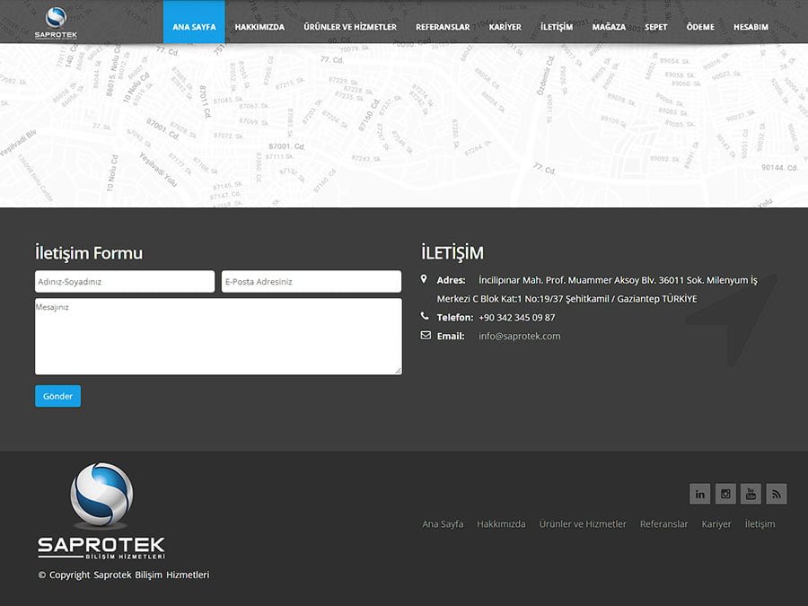The image size is (808, 606).
Task: Navigate to Hesabım in header
Action: (751, 27)
